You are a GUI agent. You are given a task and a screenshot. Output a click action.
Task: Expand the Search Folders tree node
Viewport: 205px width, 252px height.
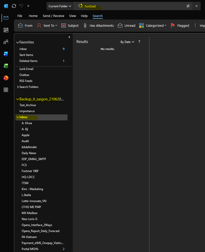pos(18,87)
